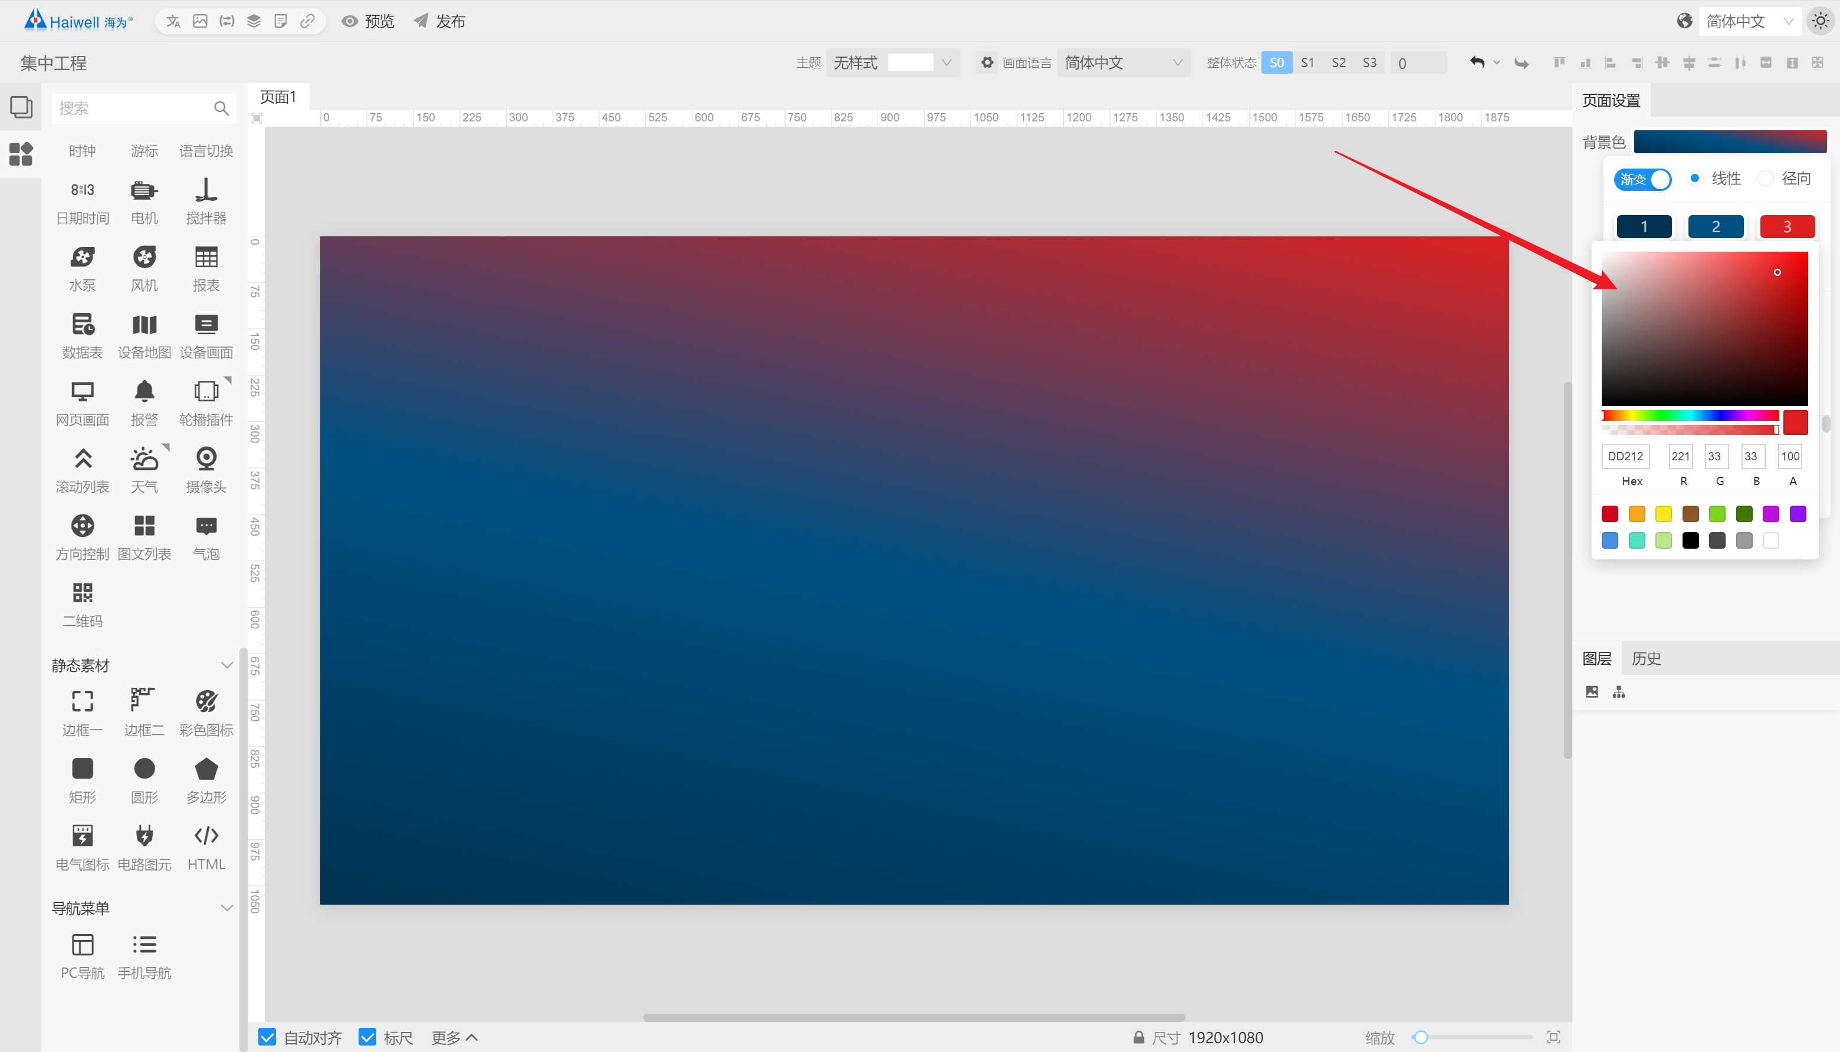Click gradient color stop button 1
The image size is (1840, 1052).
1643,226
